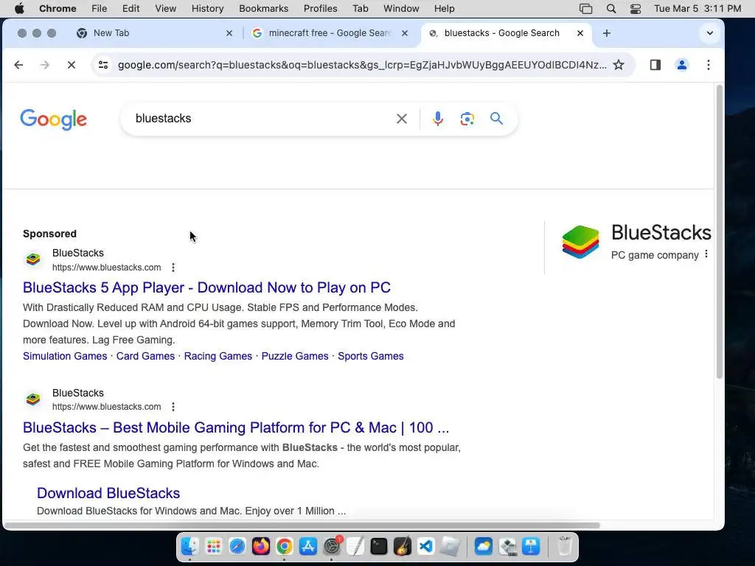Viewport: 755px width, 566px height.
Task: Open BlueStacks 5 App Player sponsored link
Action: click(x=206, y=287)
